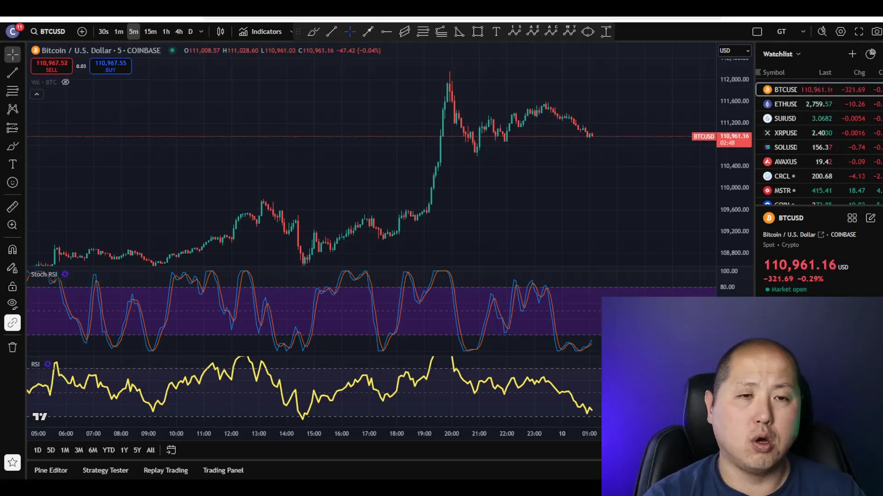Screen dimensions: 883x496
Task: Open favorites toolbar star icon
Action: tap(12, 462)
